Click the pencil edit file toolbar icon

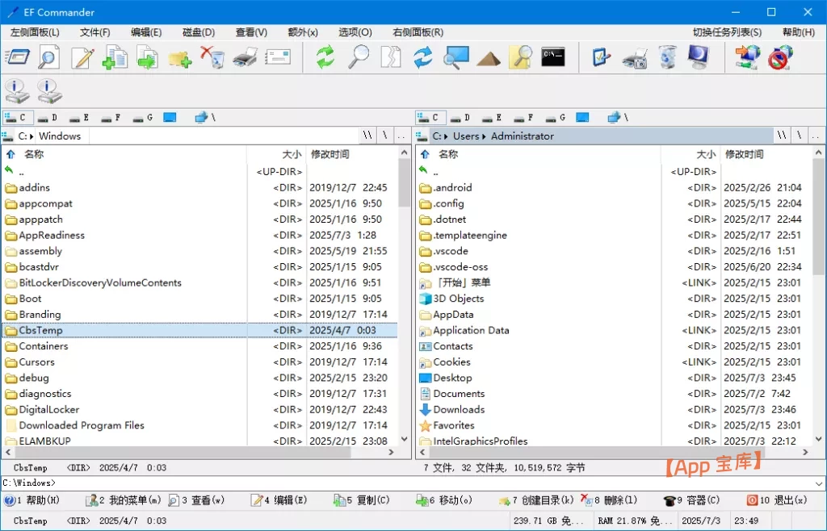point(82,57)
